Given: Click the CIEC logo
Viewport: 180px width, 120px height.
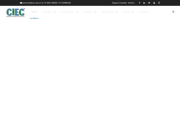Looking at the screenshot, I should (x=15, y=12).
